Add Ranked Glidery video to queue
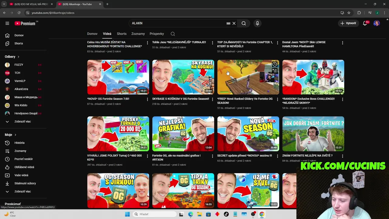389x219 pixels. click(x=274, y=71)
